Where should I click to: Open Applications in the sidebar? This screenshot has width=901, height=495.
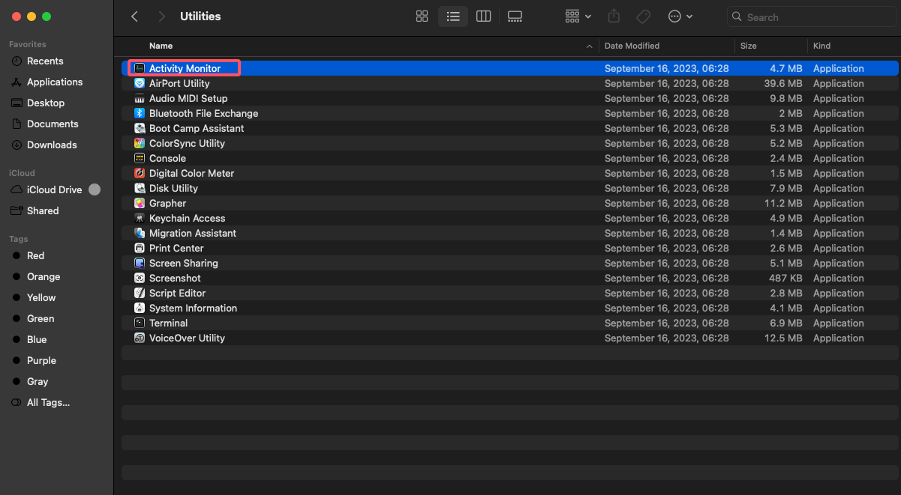[55, 82]
